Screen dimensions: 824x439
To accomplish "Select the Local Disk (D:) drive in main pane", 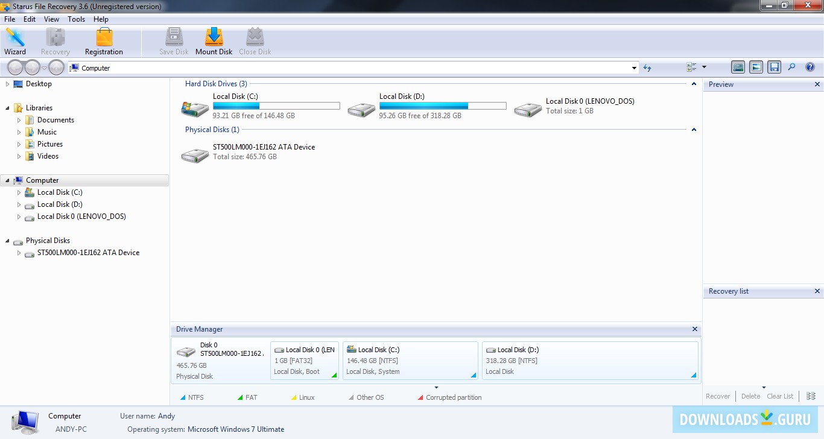I will tap(427, 106).
